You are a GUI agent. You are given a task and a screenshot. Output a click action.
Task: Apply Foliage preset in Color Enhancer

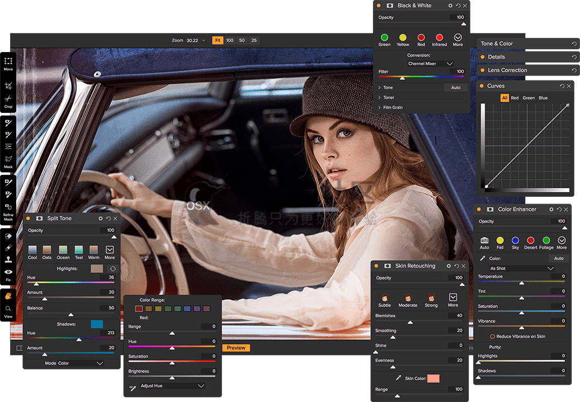pos(546,240)
